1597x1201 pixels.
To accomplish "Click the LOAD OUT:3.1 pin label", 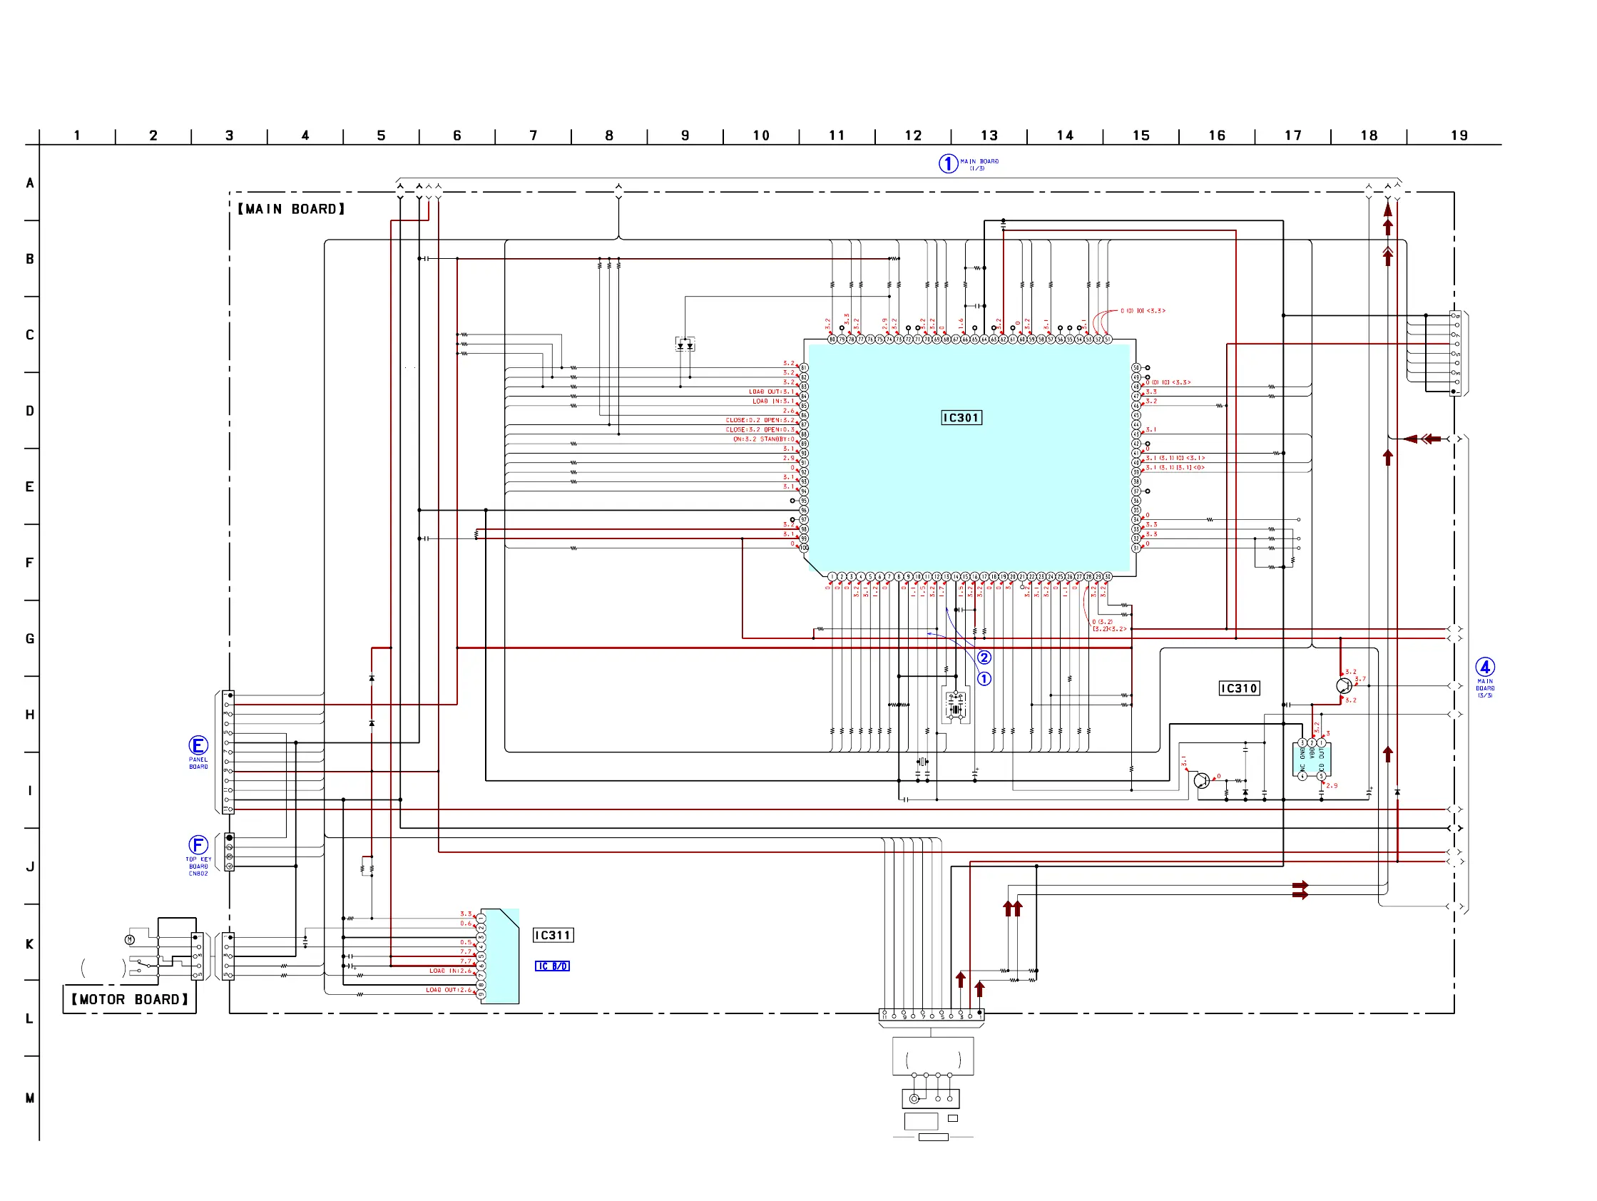I will click(770, 392).
